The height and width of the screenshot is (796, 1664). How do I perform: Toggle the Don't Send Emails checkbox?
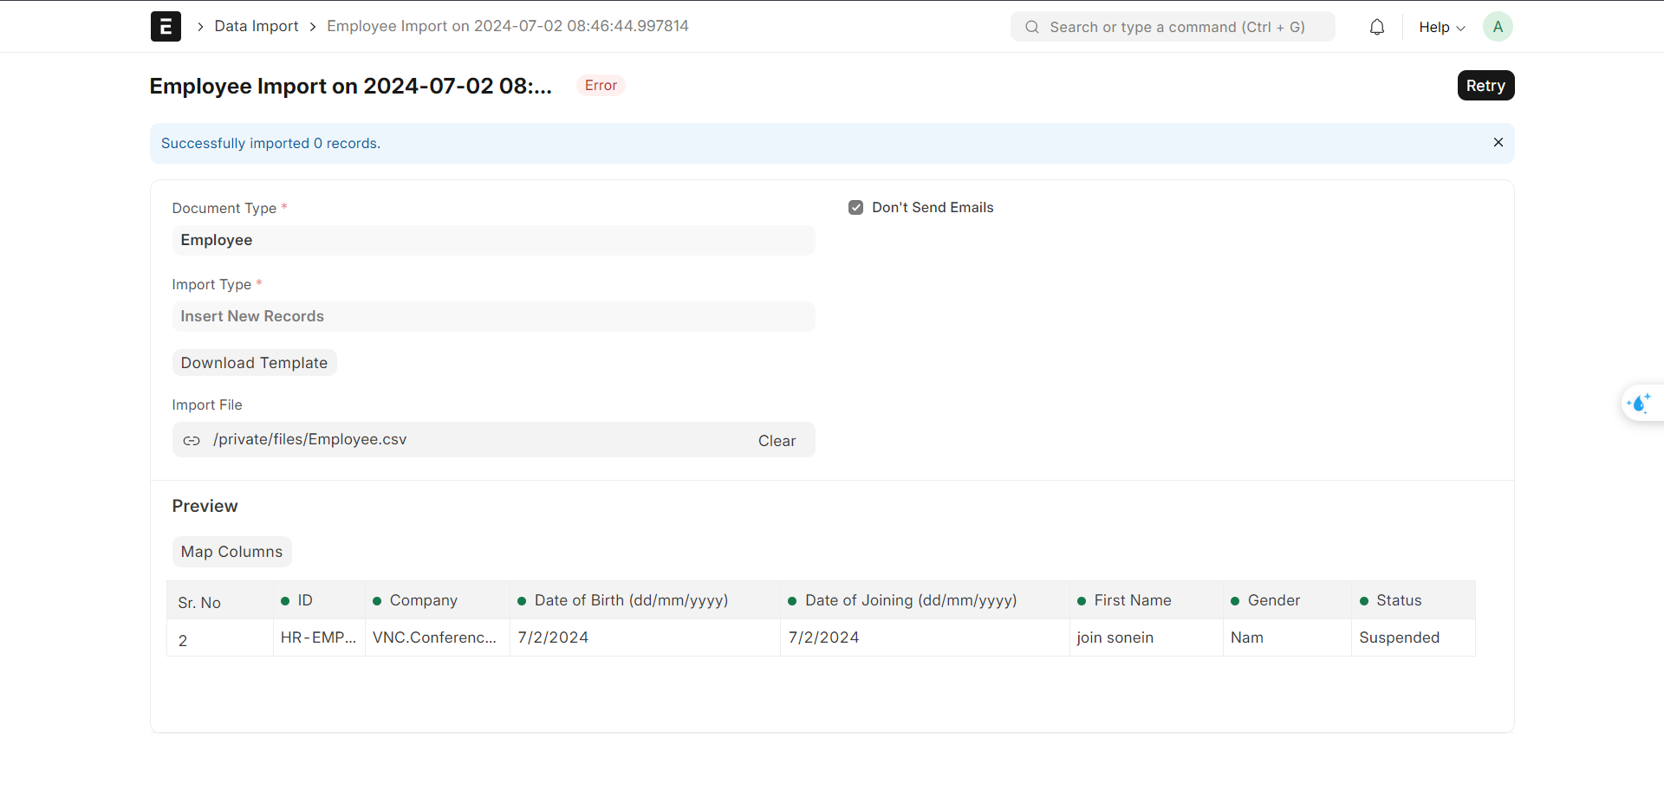(856, 208)
